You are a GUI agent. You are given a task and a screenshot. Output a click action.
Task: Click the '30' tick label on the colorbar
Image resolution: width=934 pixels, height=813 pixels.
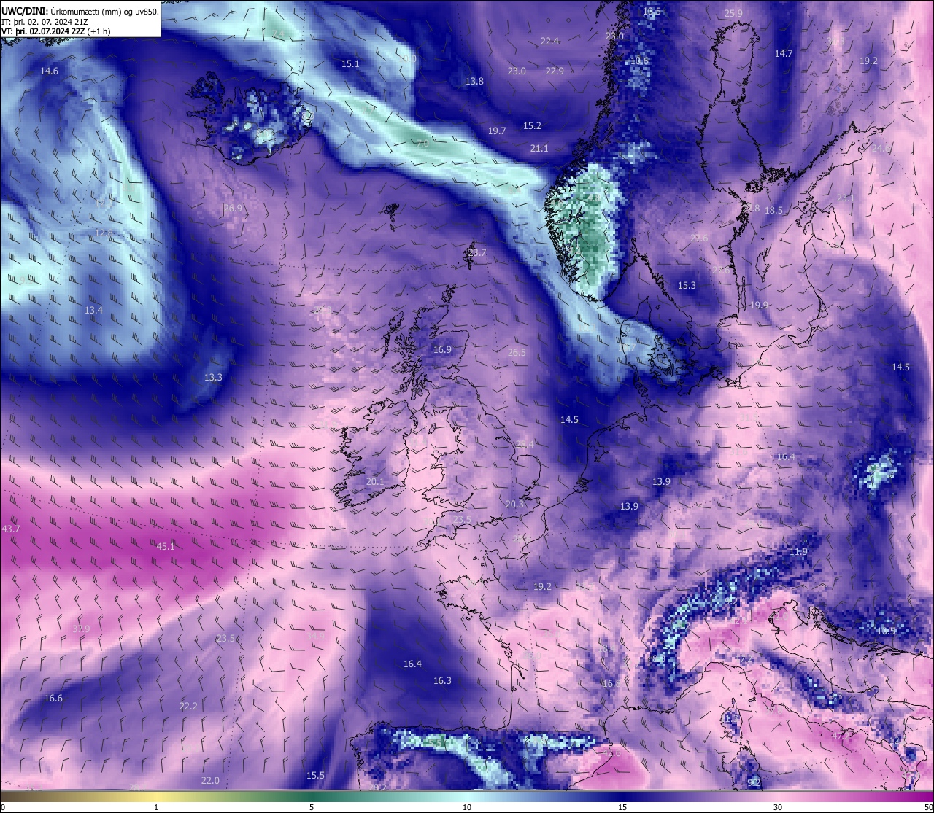tap(778, 807)
